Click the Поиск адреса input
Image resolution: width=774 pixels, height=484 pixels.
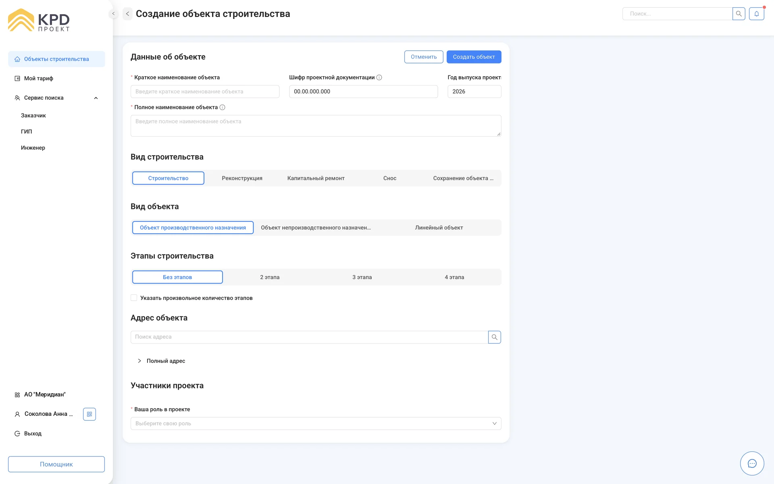point(309,337)
